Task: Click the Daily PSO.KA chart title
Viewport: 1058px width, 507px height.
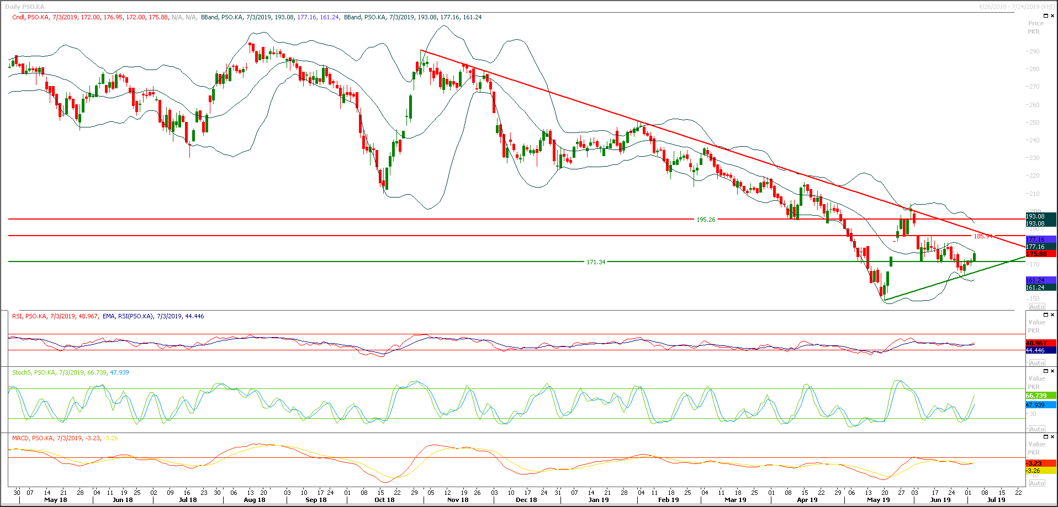Action: pos(25,7)
